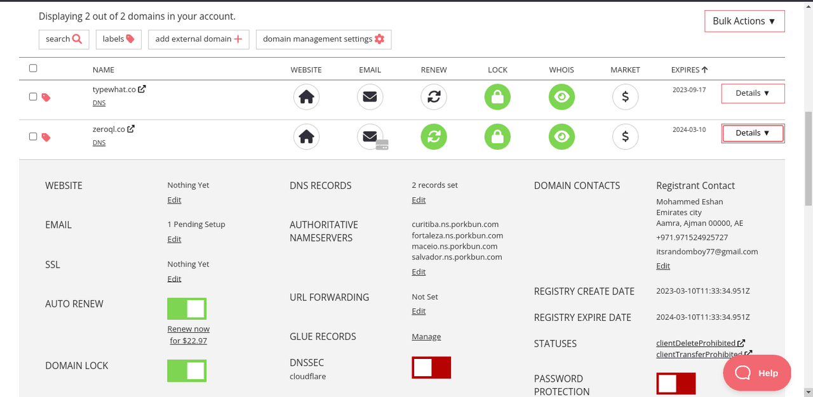Collapse the Details dropdown for zeroql.co
This screenshot has width=813, height=397.
coord(753,133)
